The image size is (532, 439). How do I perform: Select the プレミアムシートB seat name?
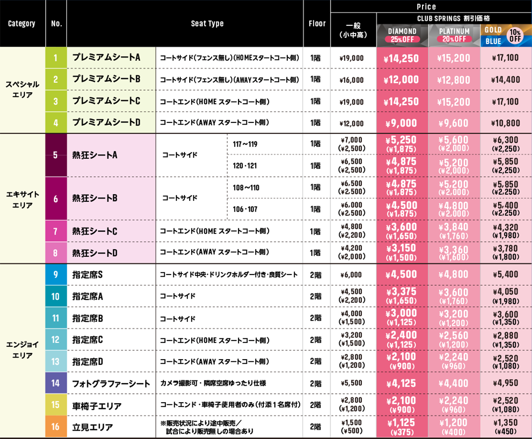[106, 79]
